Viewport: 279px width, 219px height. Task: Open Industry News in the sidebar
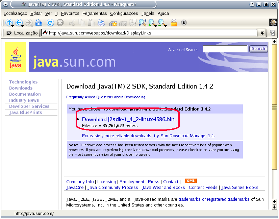24,100
